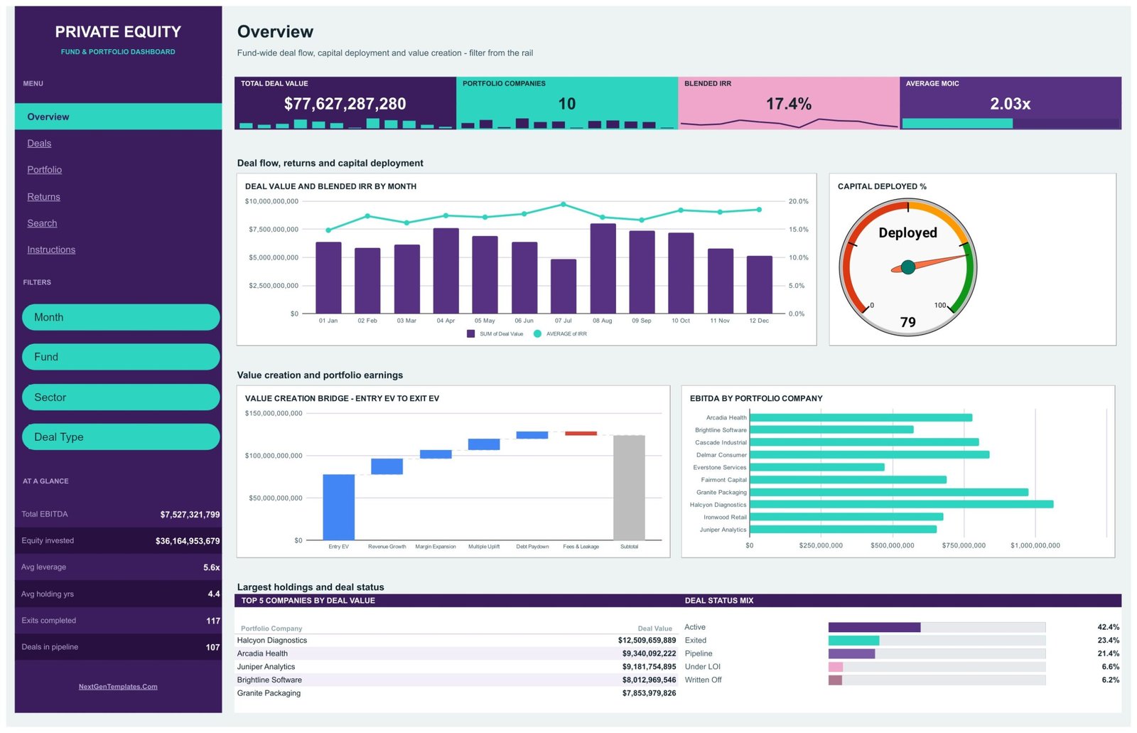Click the Deal Value column header

tap(654, 628)
